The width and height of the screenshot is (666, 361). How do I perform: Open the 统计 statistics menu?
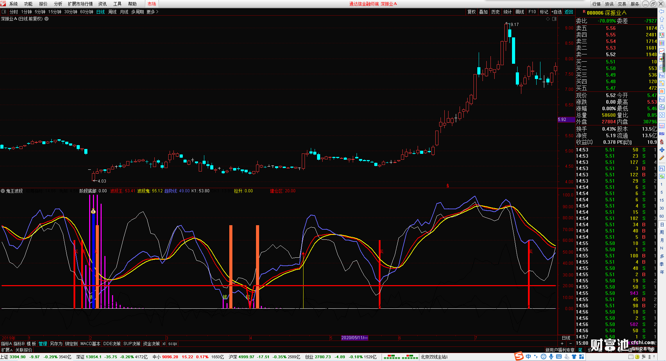tap(507, 12)
